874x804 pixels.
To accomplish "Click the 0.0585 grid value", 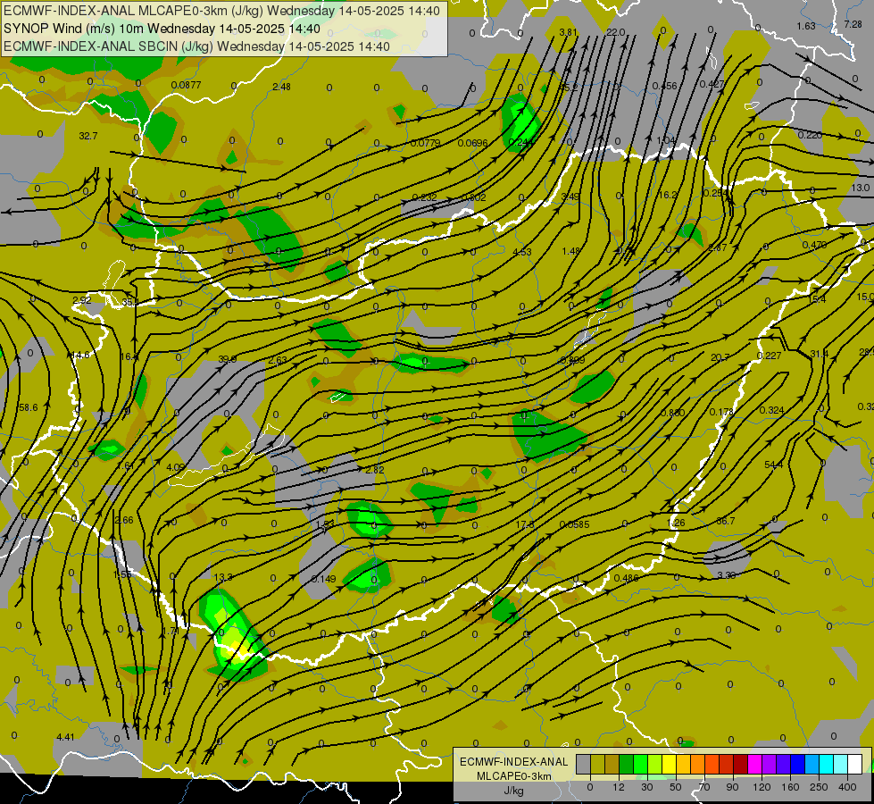I will pyautogui.click(x=574, y=524).
